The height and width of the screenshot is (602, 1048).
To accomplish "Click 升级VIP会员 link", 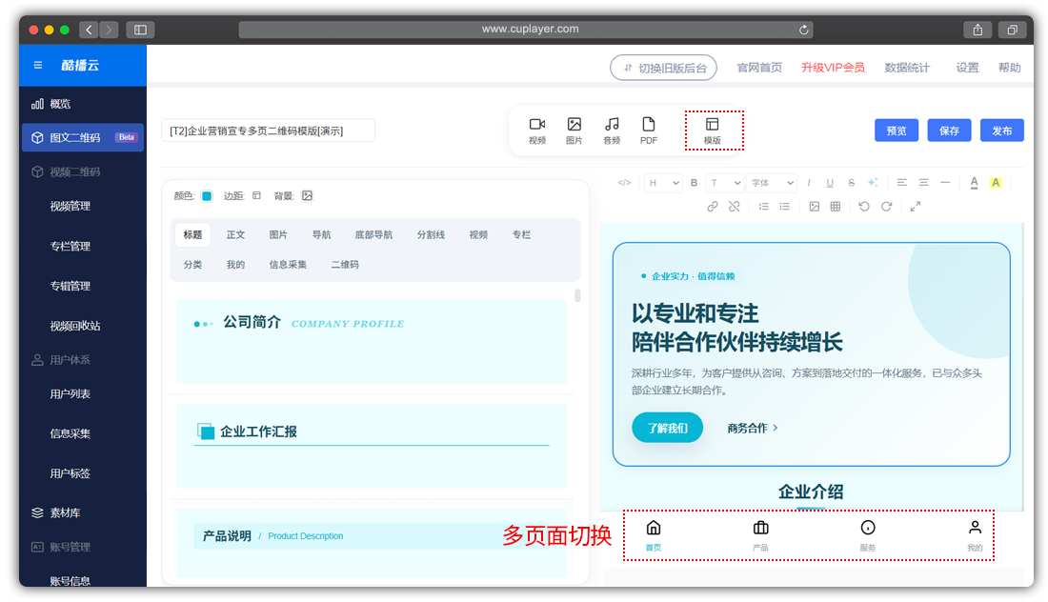I will point(833,68).
